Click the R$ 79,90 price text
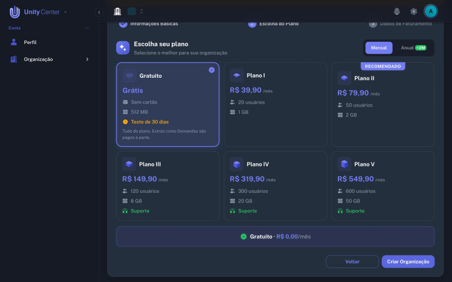This screenshot has height=282, width=452. (x=353, y=93)
